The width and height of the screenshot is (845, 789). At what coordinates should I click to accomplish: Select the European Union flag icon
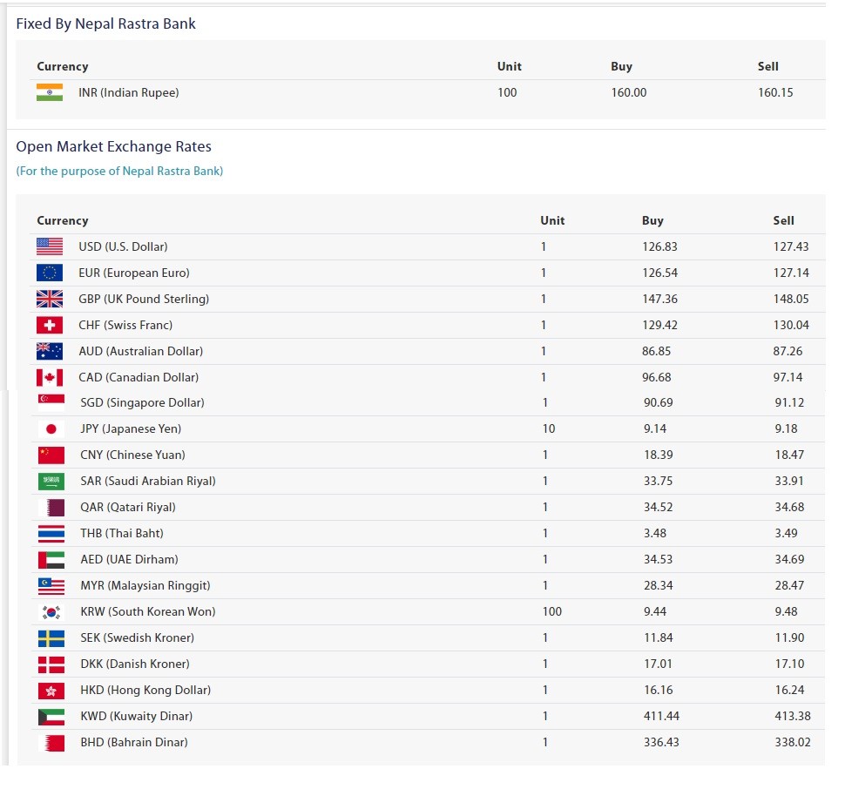[x=50, y=273]
